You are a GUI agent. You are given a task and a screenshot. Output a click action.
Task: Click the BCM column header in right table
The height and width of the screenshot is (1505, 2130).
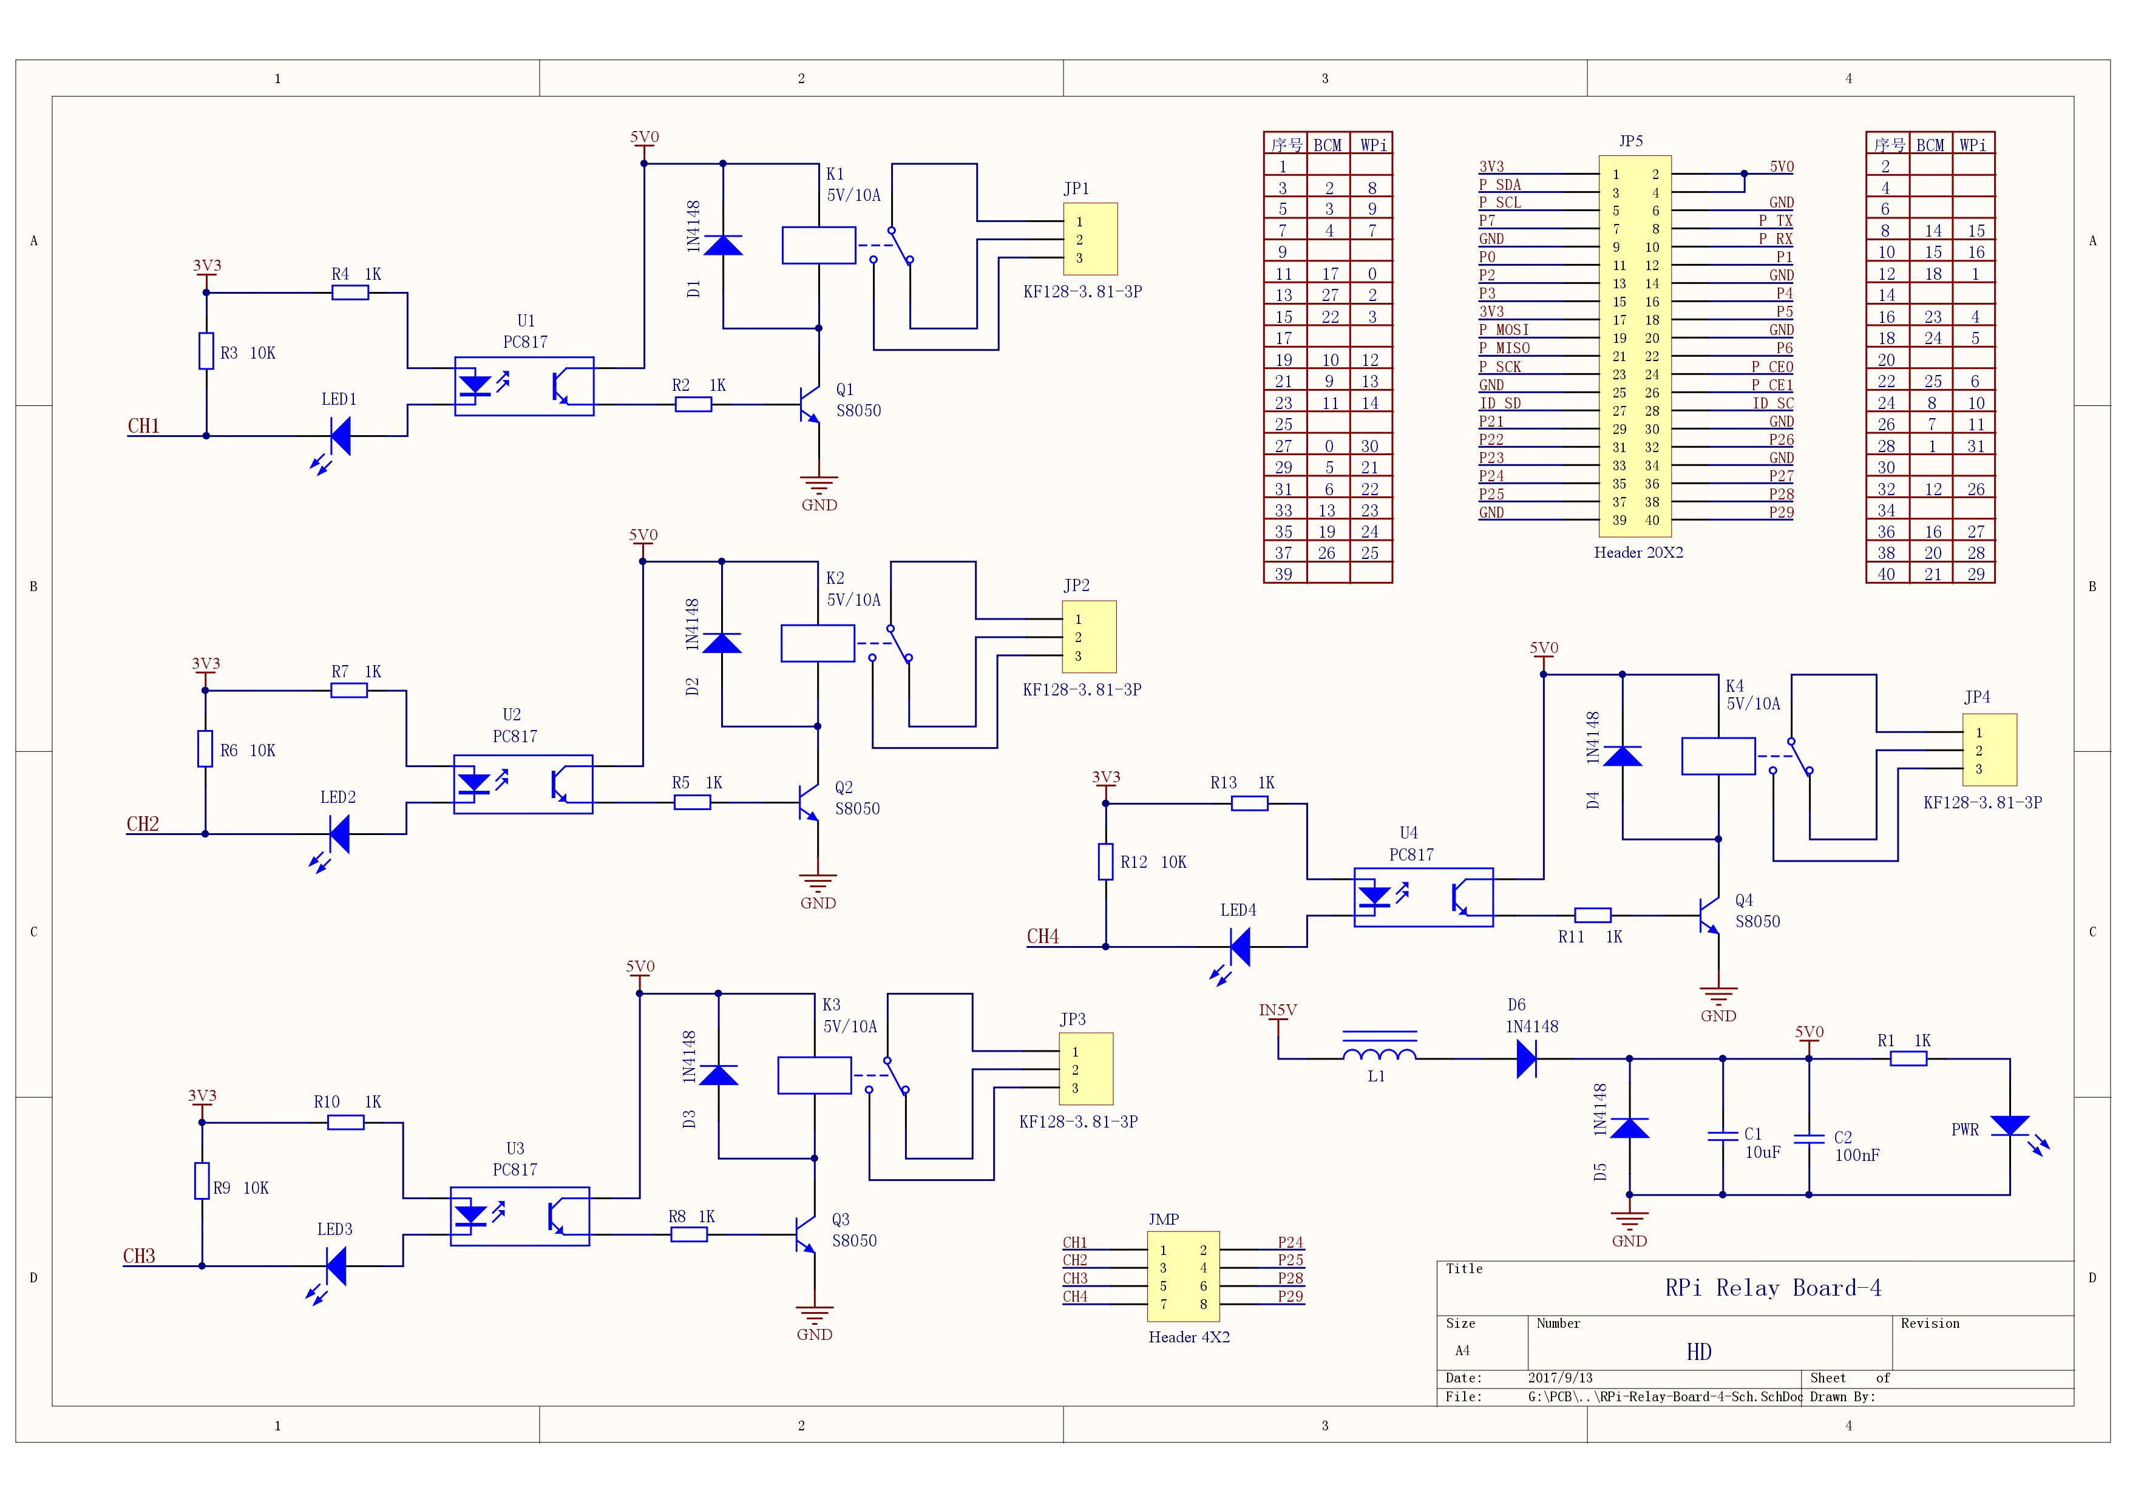tap(1930, 146)
